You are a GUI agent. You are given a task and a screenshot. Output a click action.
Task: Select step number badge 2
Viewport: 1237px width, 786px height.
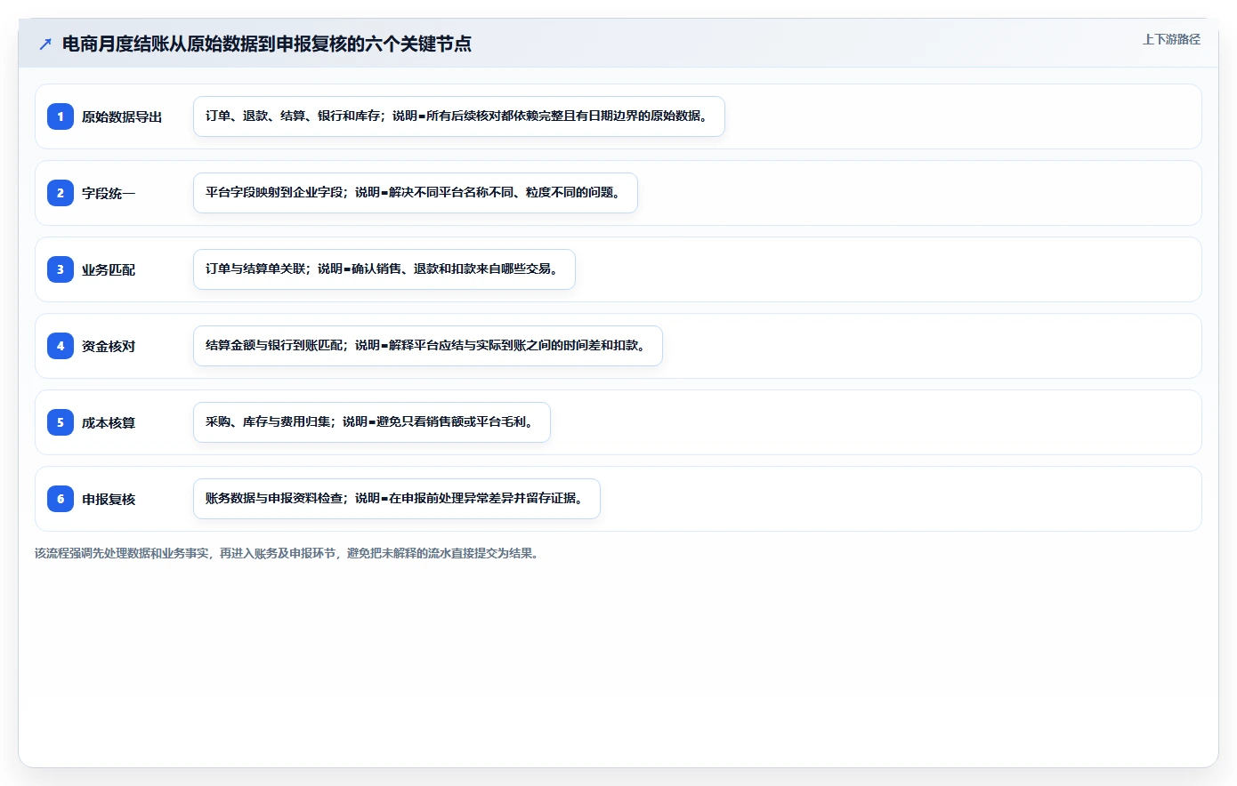point(61,193)
